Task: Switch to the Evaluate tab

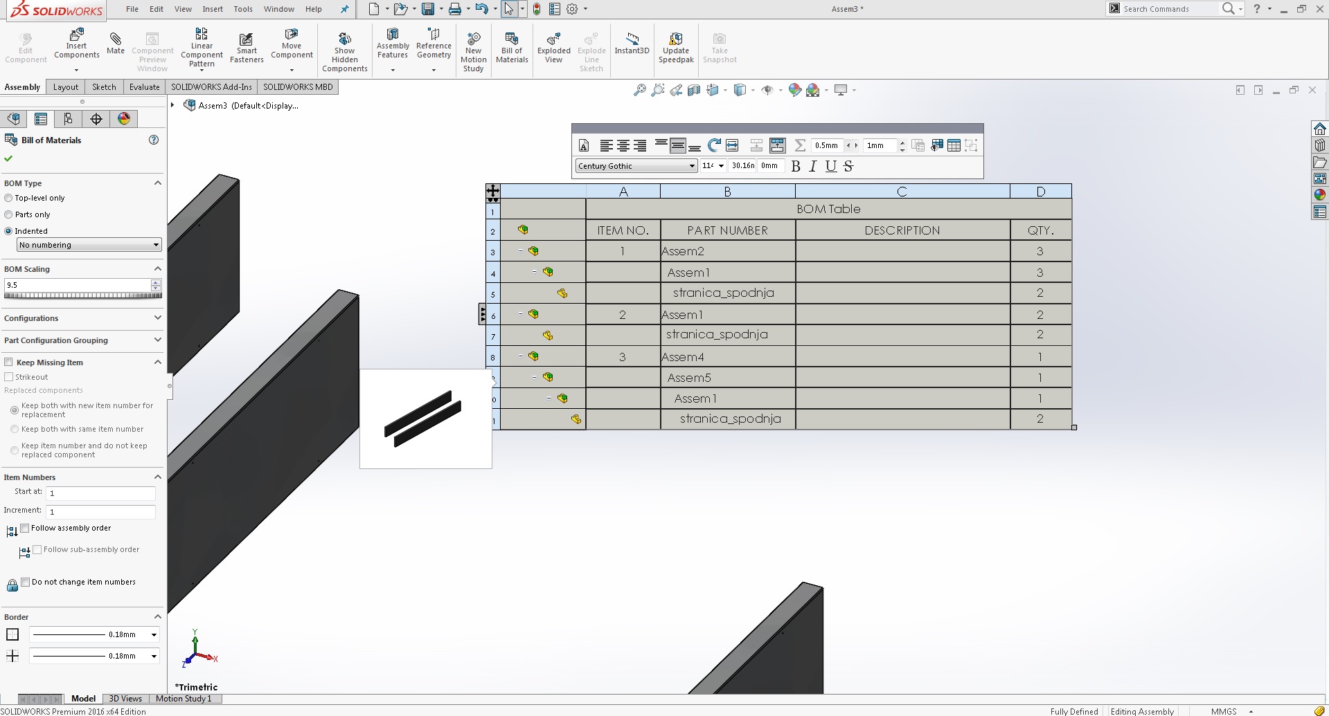Action: 144,87
